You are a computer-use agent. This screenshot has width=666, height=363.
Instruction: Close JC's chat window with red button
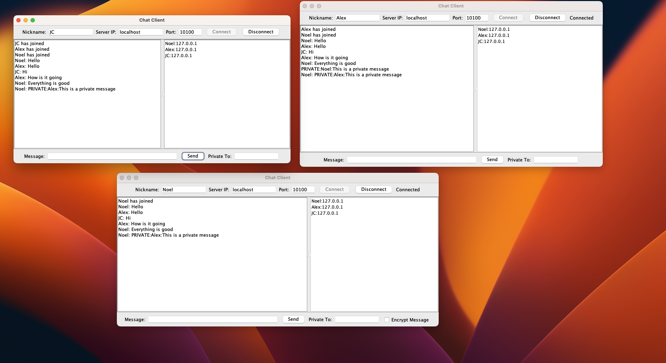[x=18, y=20]
